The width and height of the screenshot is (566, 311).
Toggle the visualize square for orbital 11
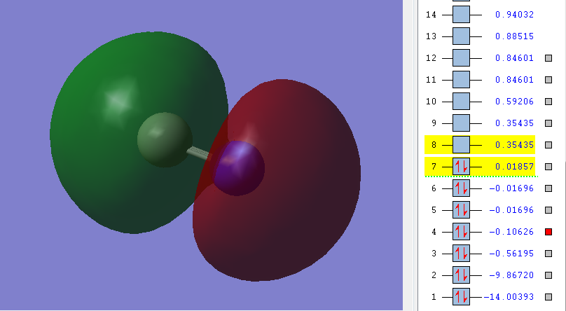pyautogui.click(x=548, y=80)
